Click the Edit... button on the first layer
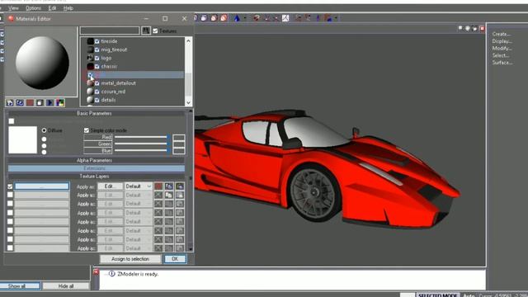This screenshot has height=297, width=528. pos(110,186)
